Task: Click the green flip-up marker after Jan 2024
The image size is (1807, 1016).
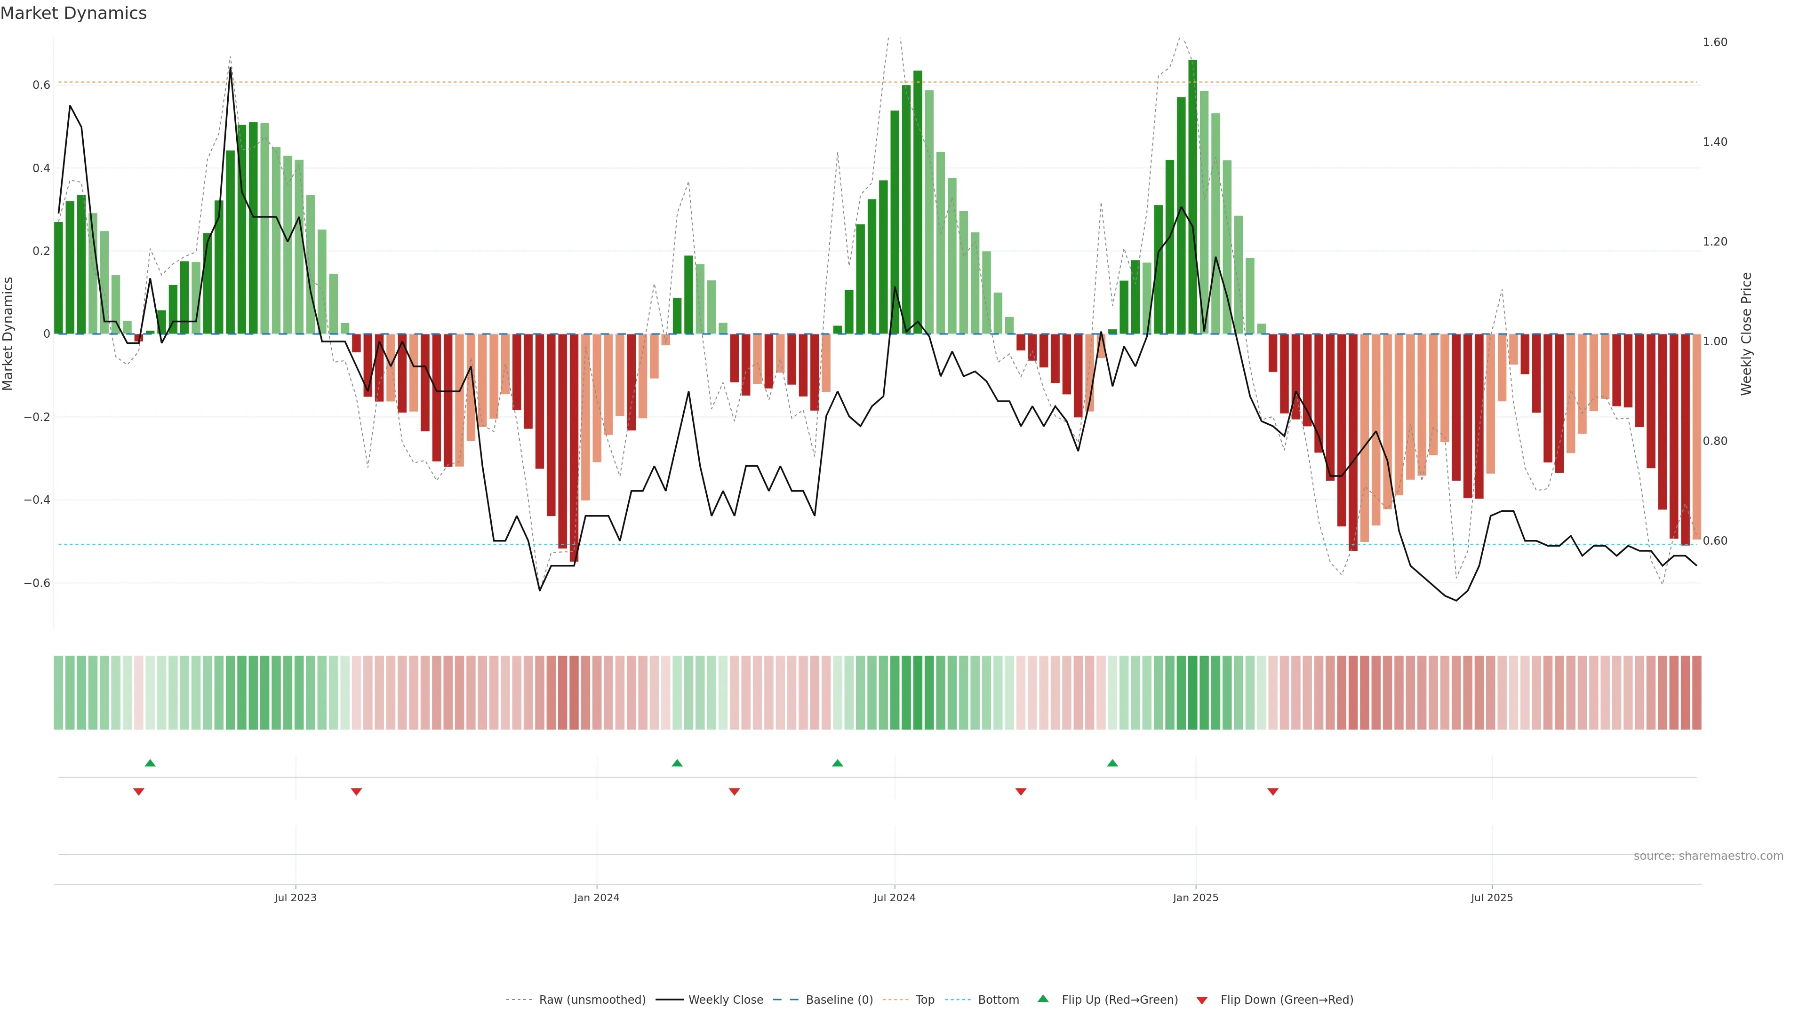Action: [677, 763]
